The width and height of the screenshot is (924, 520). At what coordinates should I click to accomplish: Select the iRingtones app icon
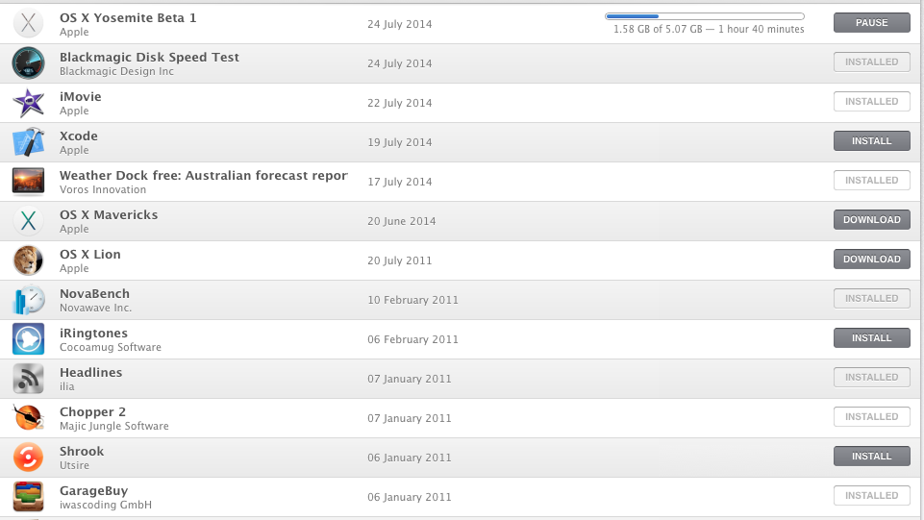point(28,338)
